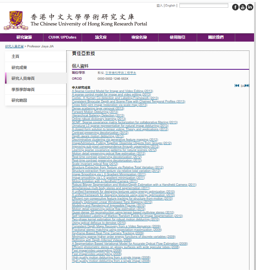The width and height of the screenshot is (256, 270).
Task: Open Discriminative clustering via generative feature mapping
Action: (115, 139)
